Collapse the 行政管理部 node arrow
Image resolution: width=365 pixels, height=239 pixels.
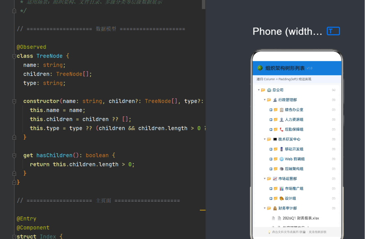point(265,100)
